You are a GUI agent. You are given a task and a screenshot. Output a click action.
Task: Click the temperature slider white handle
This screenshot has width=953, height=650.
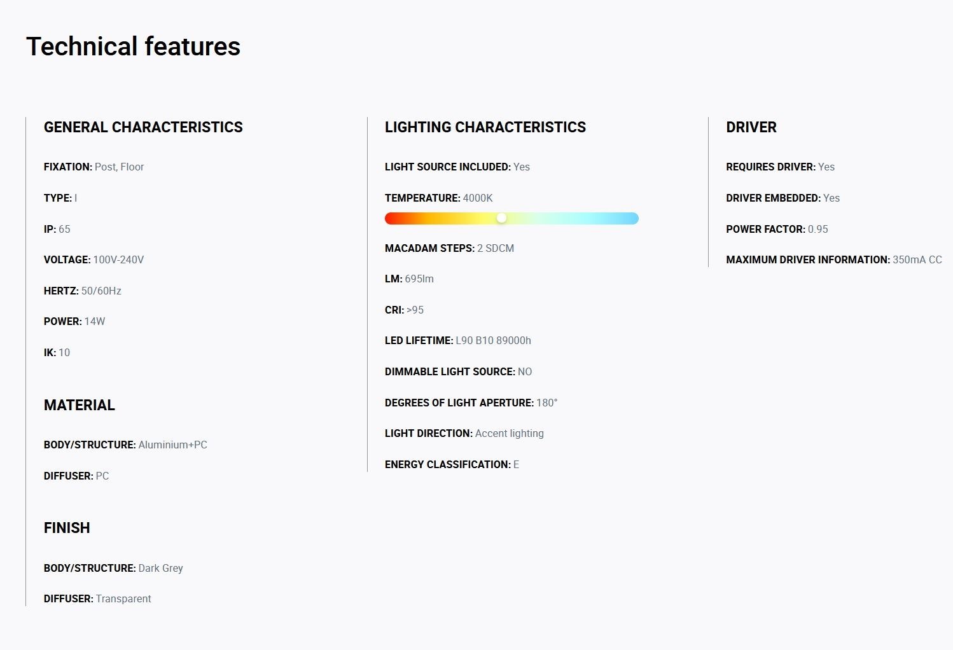501,218
